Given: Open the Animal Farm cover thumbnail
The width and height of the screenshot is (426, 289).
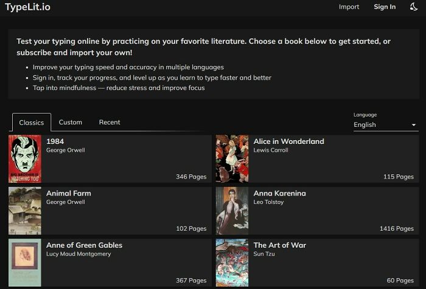Looking at the screenshot, I should (25, 211).
